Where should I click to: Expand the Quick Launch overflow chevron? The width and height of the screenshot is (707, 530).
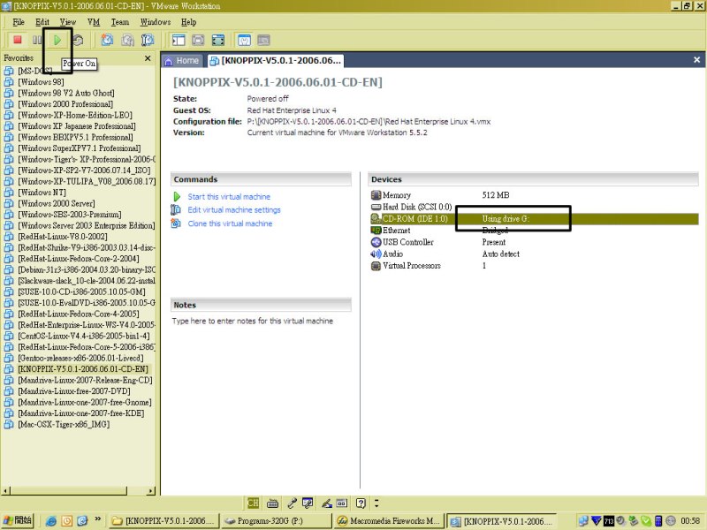click(x=97, y=519)
